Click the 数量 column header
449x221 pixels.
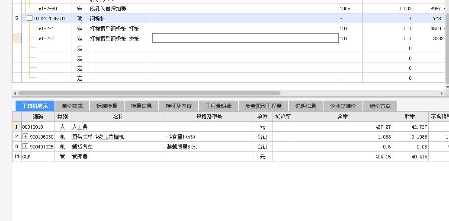point(410,117)
